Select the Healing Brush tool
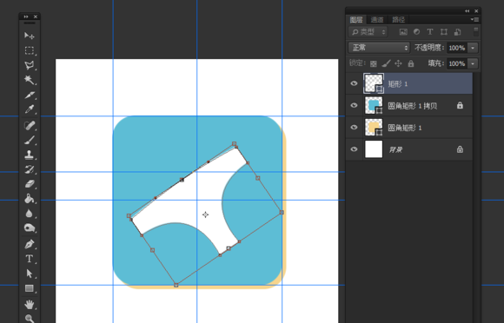The image size is (504, 323). coord(30,125)
